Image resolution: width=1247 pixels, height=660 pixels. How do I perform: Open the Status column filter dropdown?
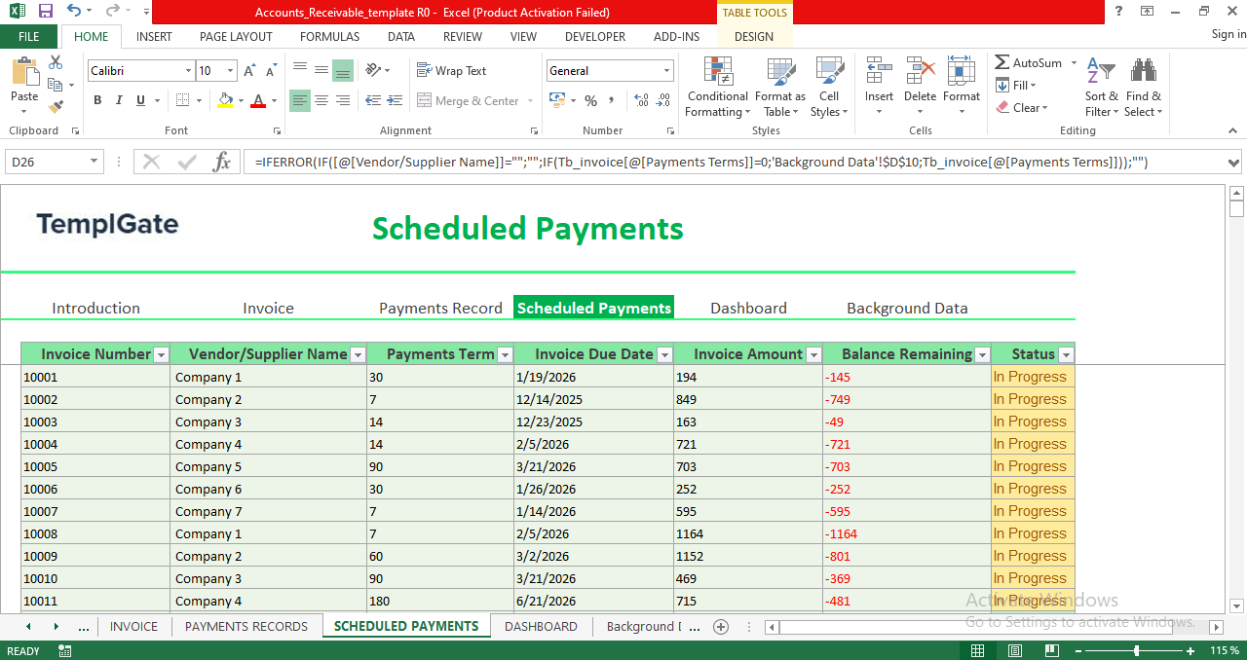1066,355
